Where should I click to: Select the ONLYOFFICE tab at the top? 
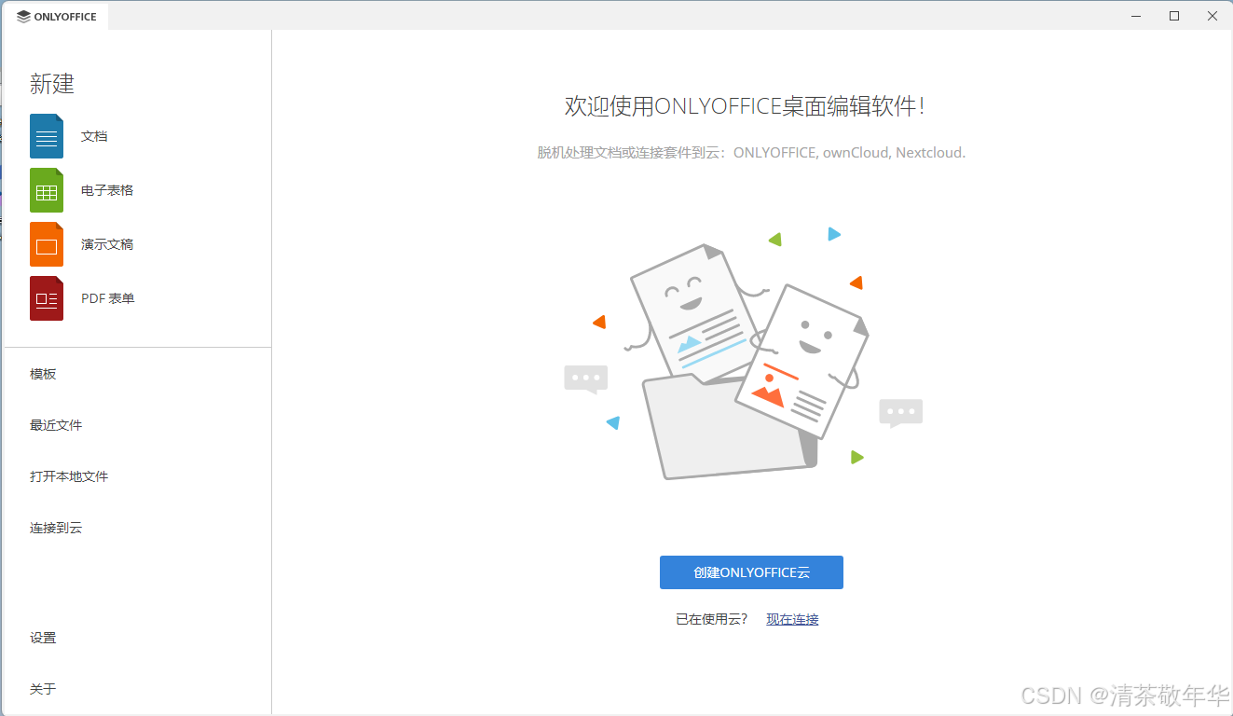click(x=56, y=16)
